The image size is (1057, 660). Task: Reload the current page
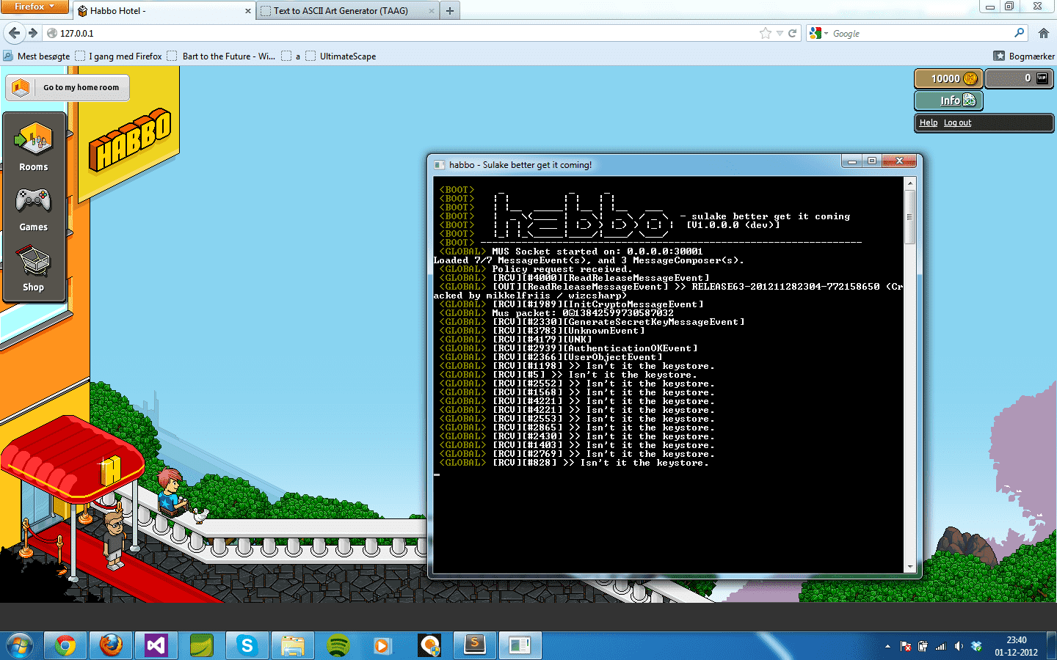792,33
